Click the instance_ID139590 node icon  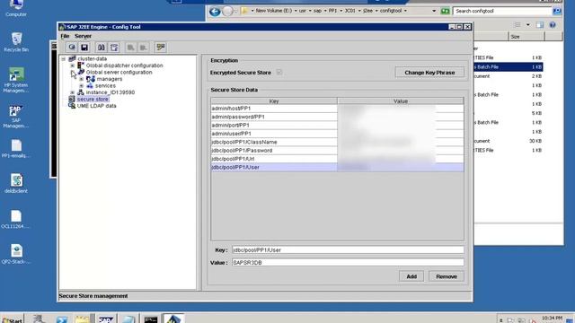click(81, 92)
